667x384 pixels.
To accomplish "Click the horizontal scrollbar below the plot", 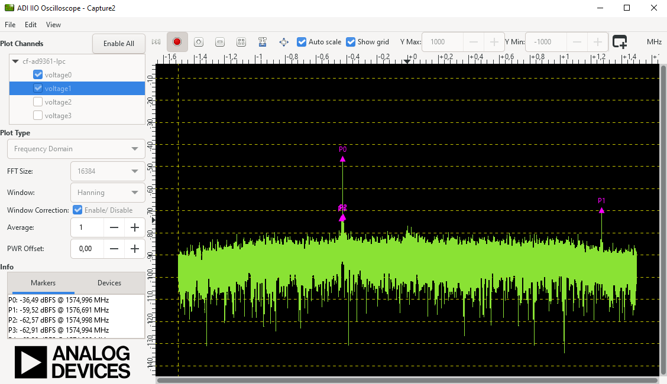I will tap(407, 380).
